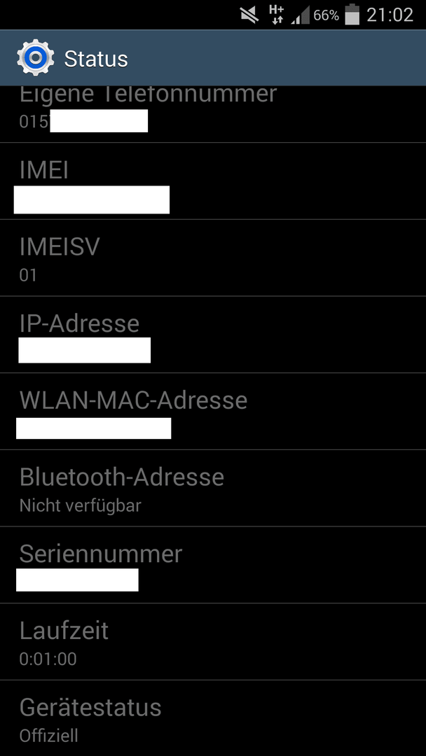Select the IMEISV entry
This screenshot has width=426, height=756.
[x=213, y=258]
